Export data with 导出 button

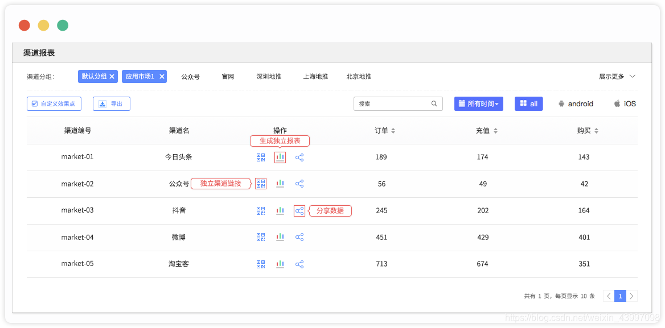pos(112,103)
